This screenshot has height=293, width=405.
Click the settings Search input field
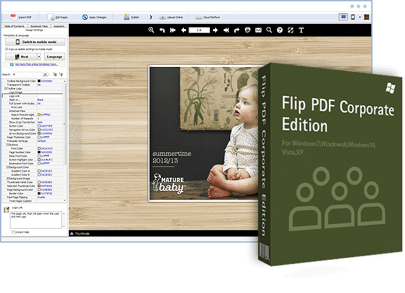(x=26, y=74)
